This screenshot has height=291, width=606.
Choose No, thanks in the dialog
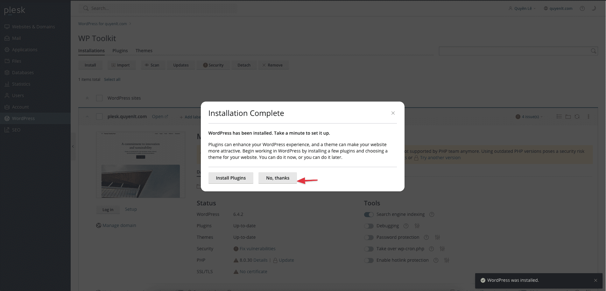click(278, 178)
